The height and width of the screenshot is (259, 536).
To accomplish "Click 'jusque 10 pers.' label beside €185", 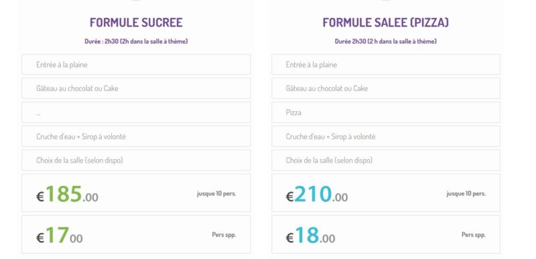I will coord(216,193).
